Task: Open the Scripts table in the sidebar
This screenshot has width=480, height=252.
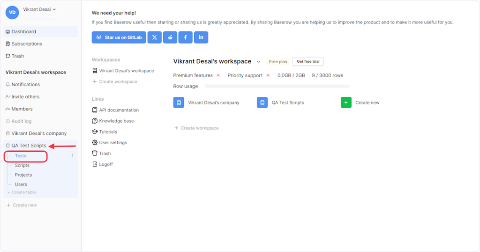Action: [22, 165]
